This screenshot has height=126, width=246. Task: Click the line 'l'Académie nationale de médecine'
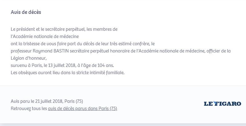pos(45,36)
